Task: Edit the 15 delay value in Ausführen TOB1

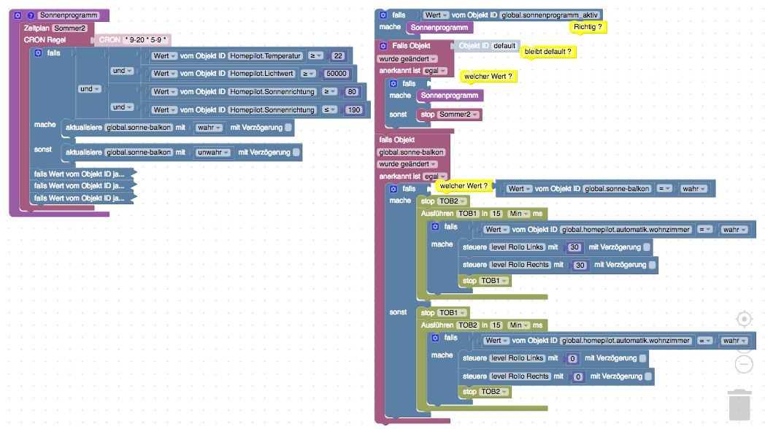Action: [x=496, y=214]
